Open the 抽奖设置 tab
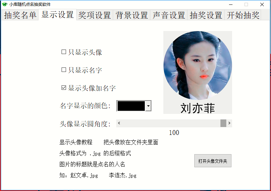Screen dimensions: 271x191 tap(206, 15)
